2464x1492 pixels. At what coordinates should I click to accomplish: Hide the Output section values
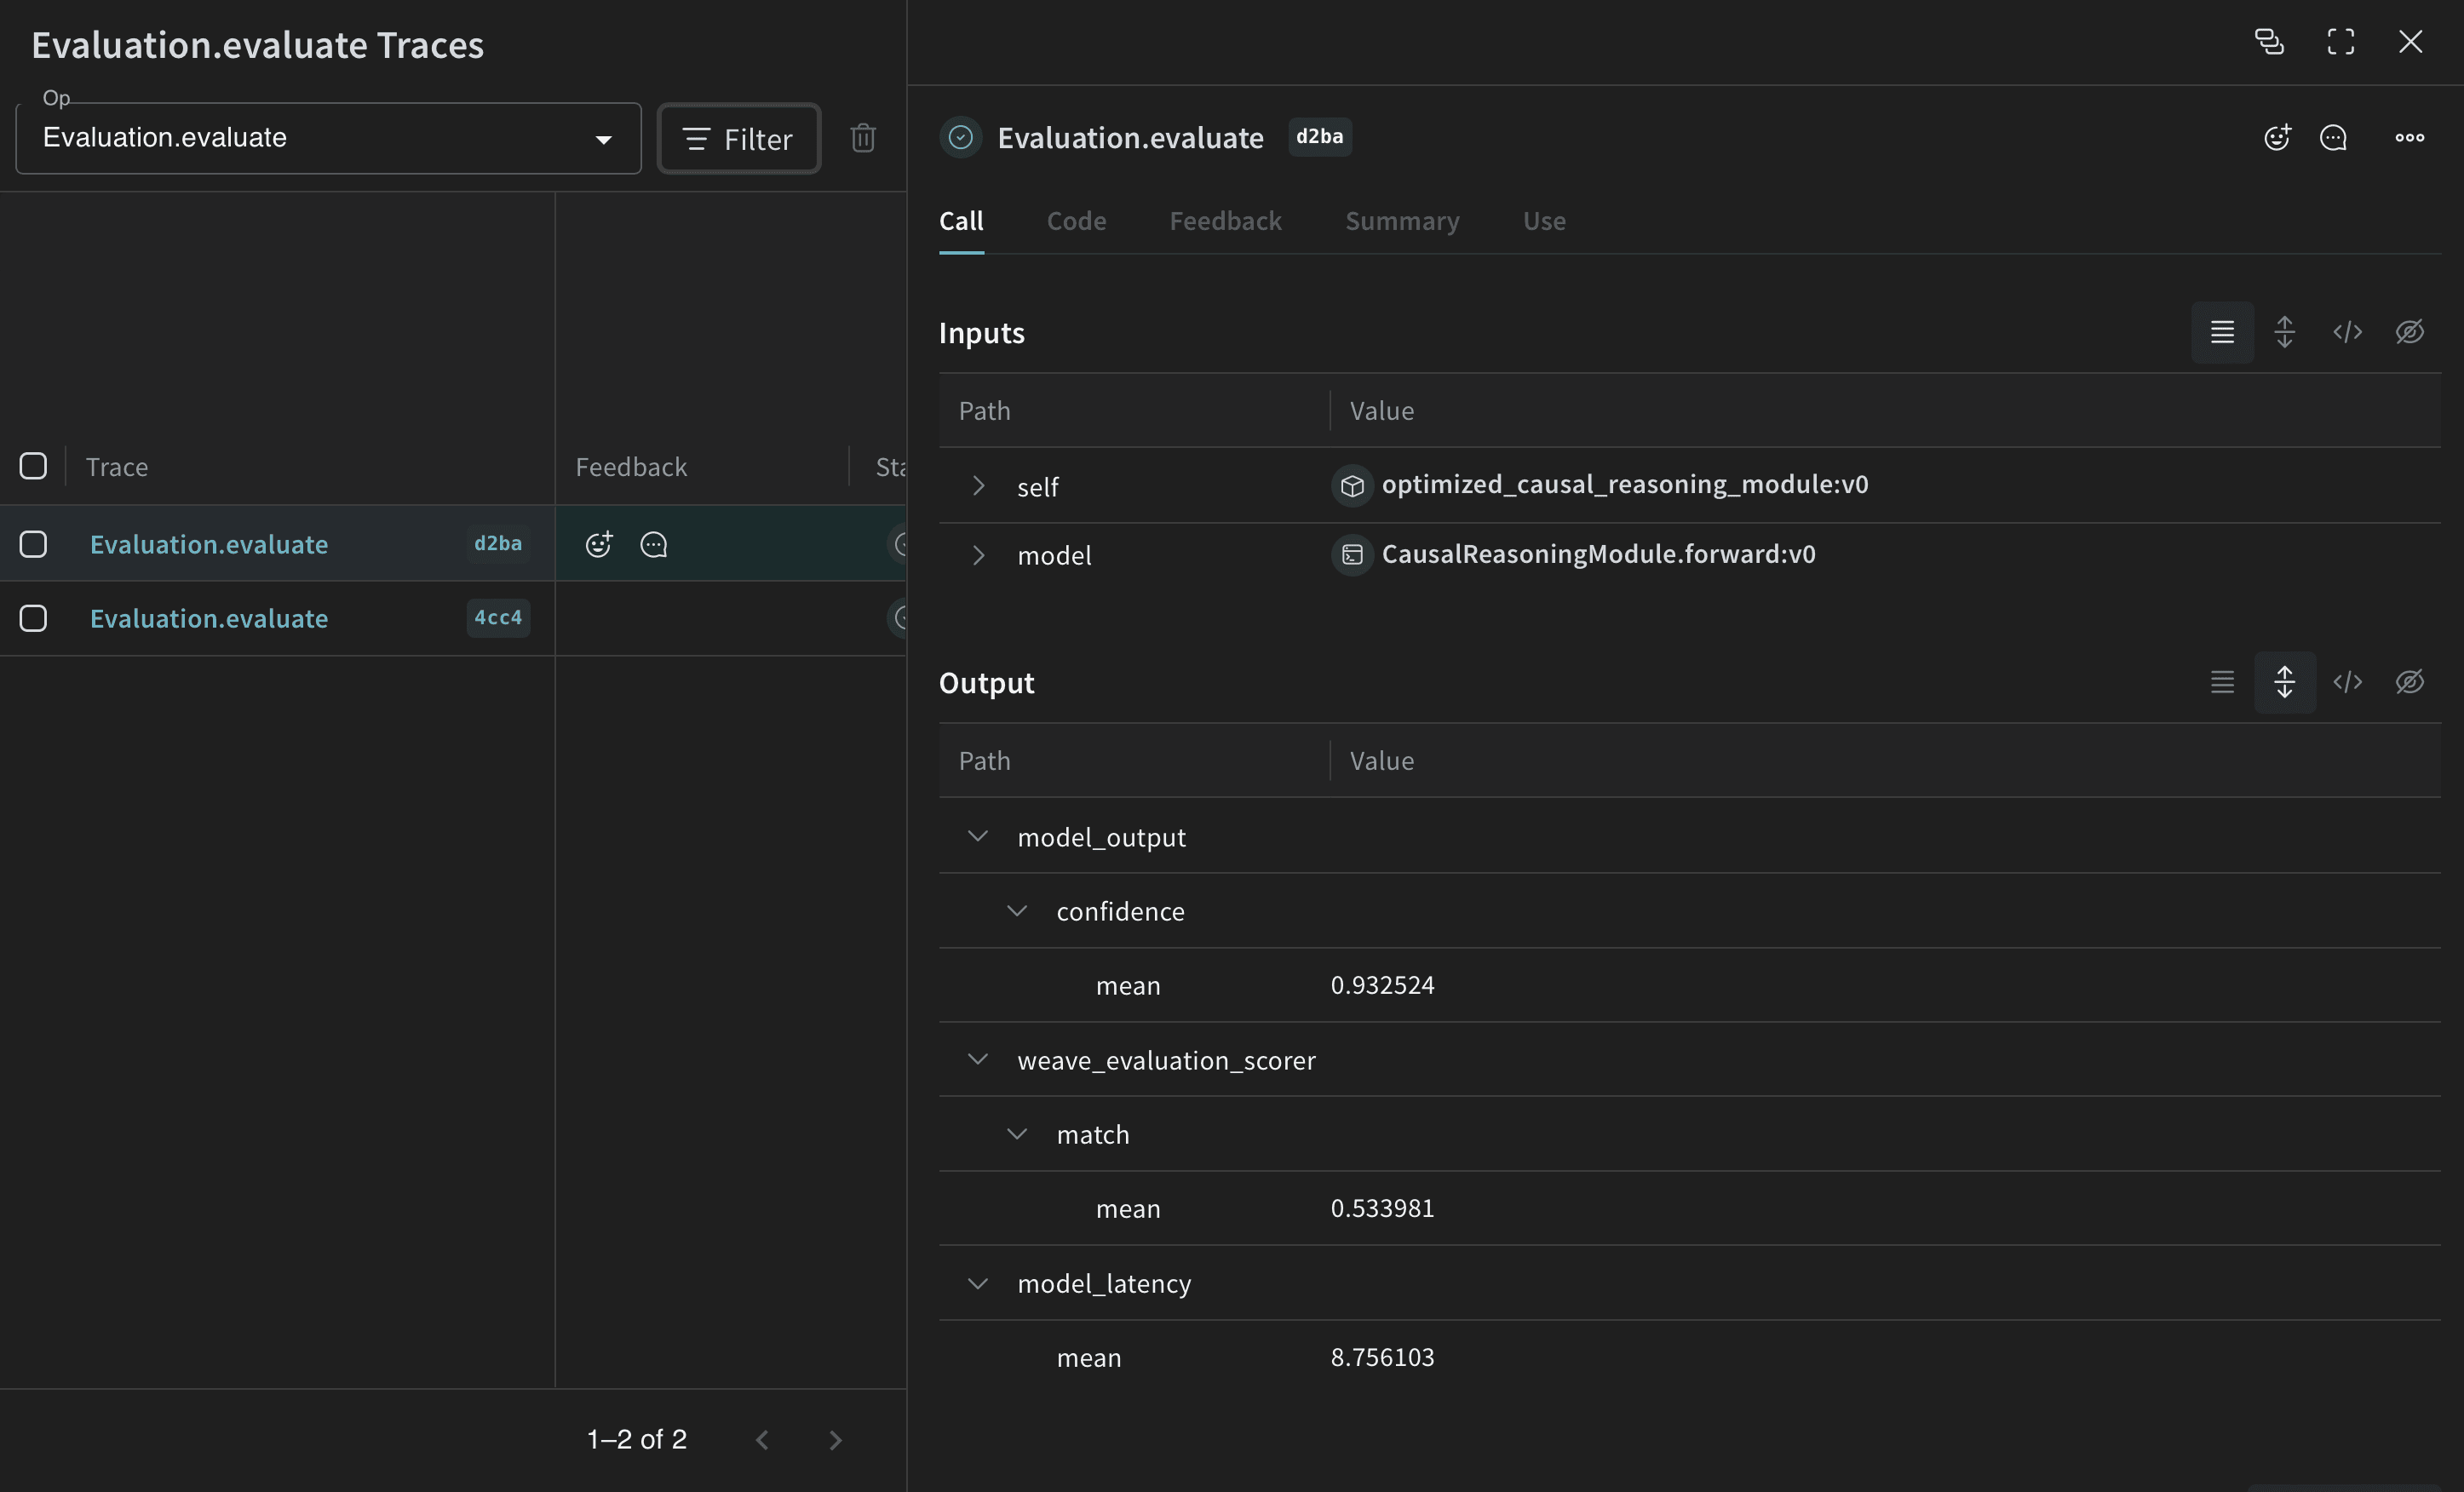(2409, 681)
